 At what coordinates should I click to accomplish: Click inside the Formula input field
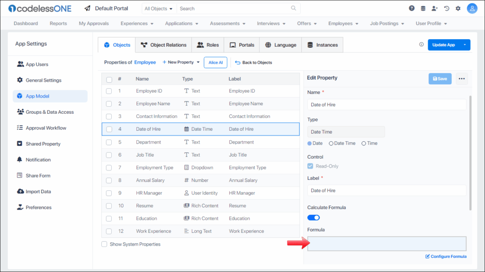tap(386, 244)
